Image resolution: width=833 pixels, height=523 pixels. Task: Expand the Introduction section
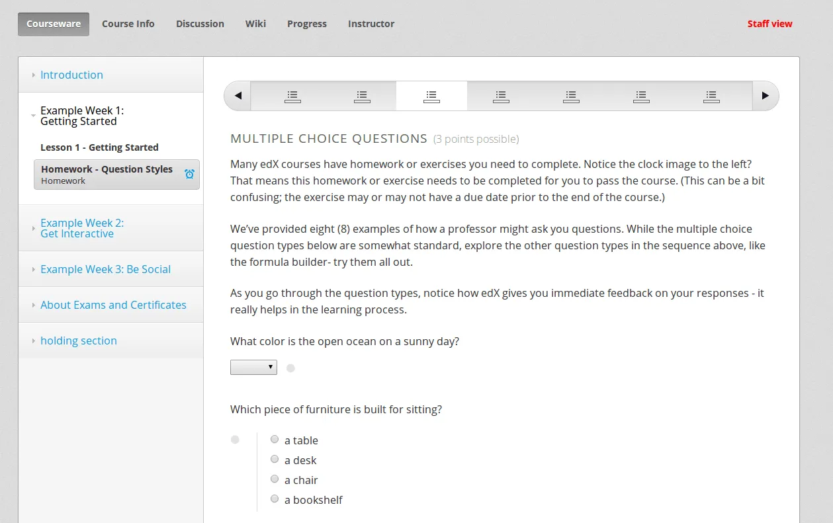point(71,75)
